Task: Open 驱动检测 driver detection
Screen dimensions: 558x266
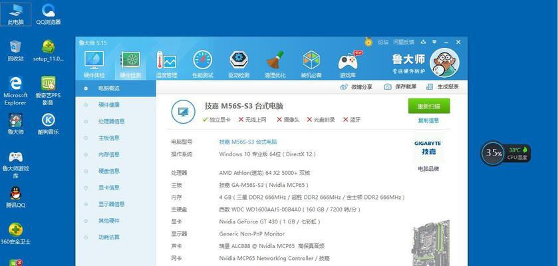Action: pos(239,65)
